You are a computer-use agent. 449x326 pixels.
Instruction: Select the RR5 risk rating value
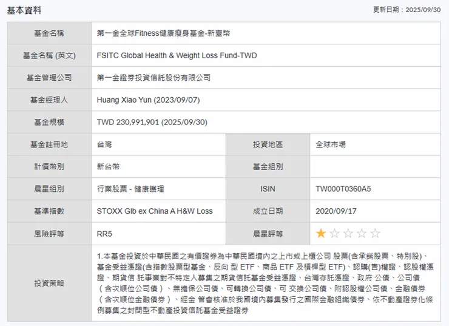(x=104, y=234)
